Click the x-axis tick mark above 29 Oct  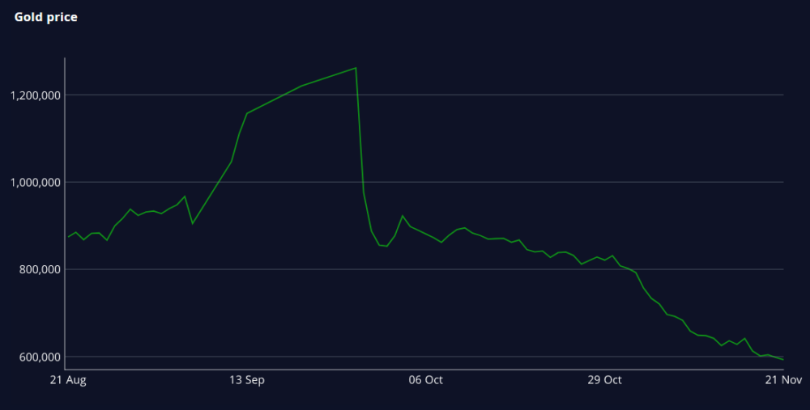604,370
